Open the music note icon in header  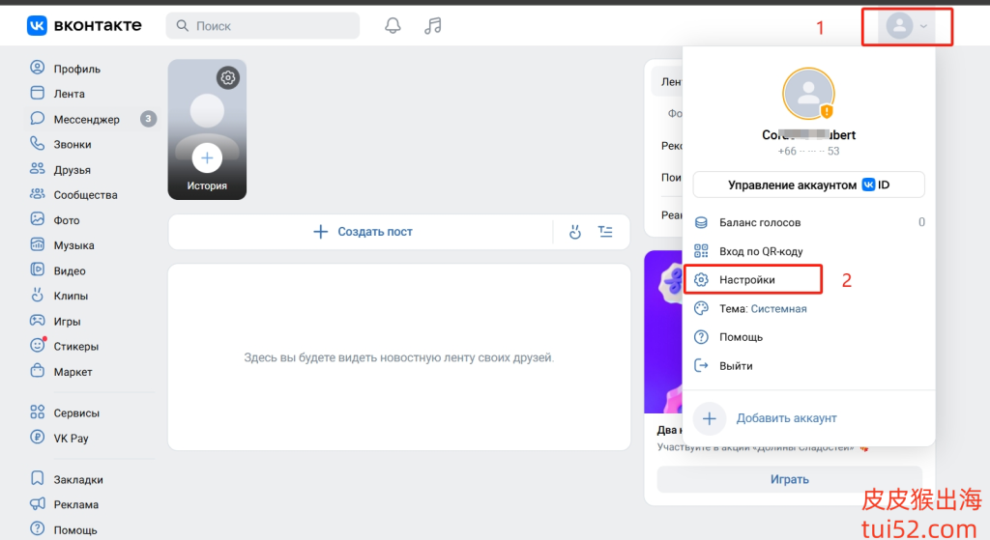pos(433,26)
